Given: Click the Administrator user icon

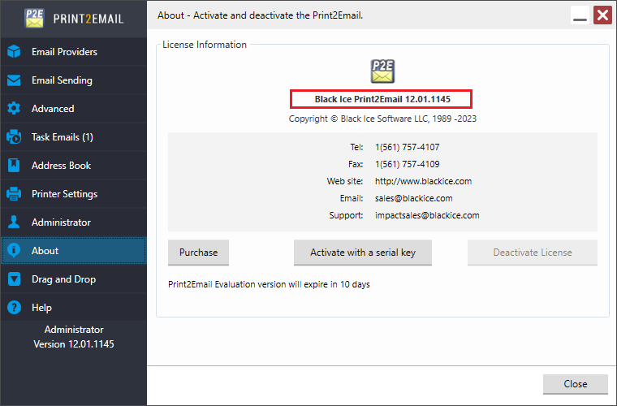Looking at the screenshot, I should coord(14,222).
